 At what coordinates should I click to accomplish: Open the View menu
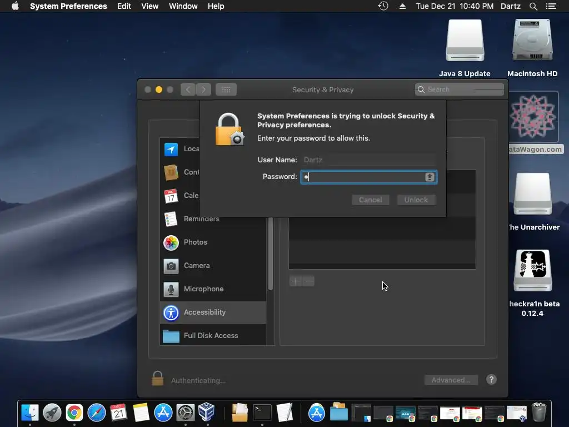pos(149,6)
